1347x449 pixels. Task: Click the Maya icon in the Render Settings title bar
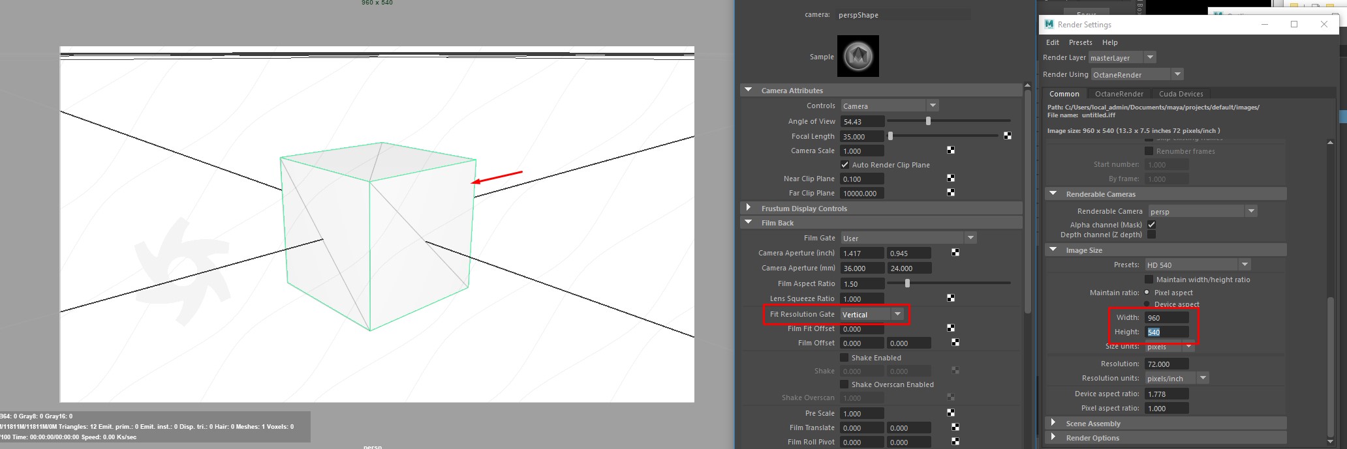1049,24
